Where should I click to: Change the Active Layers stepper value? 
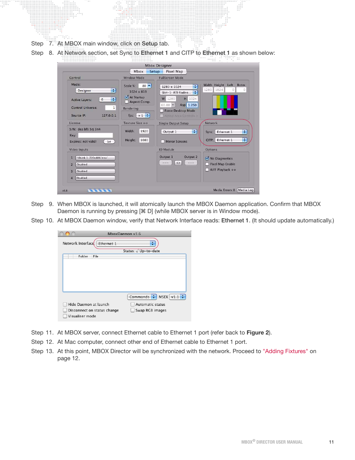point(108,99)
